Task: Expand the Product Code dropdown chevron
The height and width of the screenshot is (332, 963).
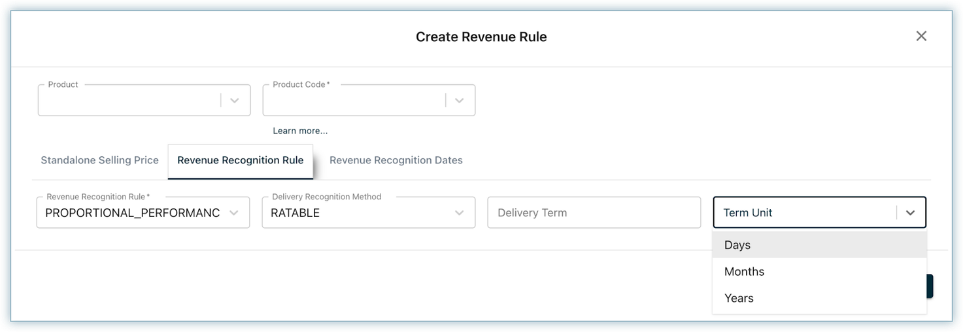Action: click(x=460, y=101)
